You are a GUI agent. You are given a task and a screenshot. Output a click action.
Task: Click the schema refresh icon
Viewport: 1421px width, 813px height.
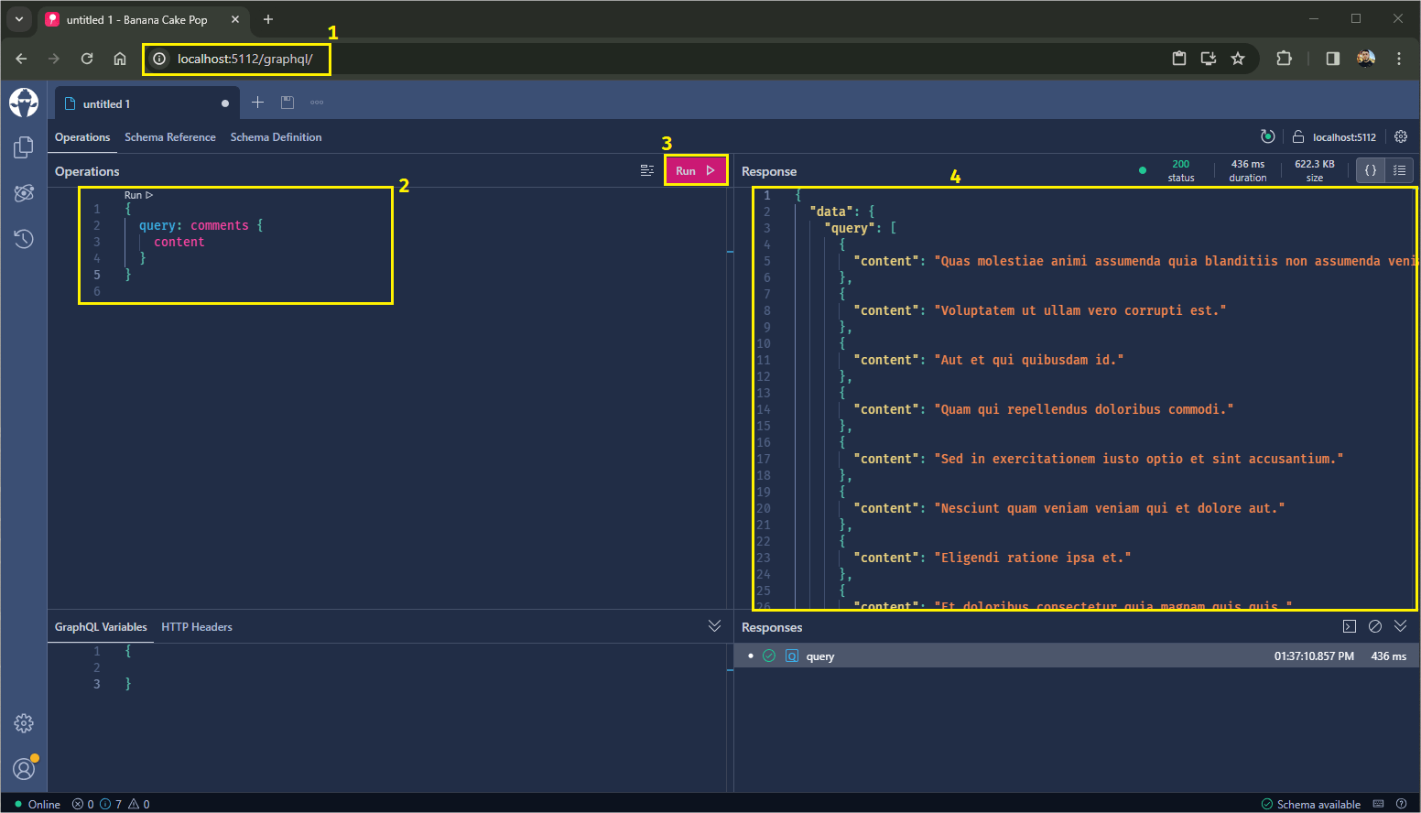coord(1267,136)
